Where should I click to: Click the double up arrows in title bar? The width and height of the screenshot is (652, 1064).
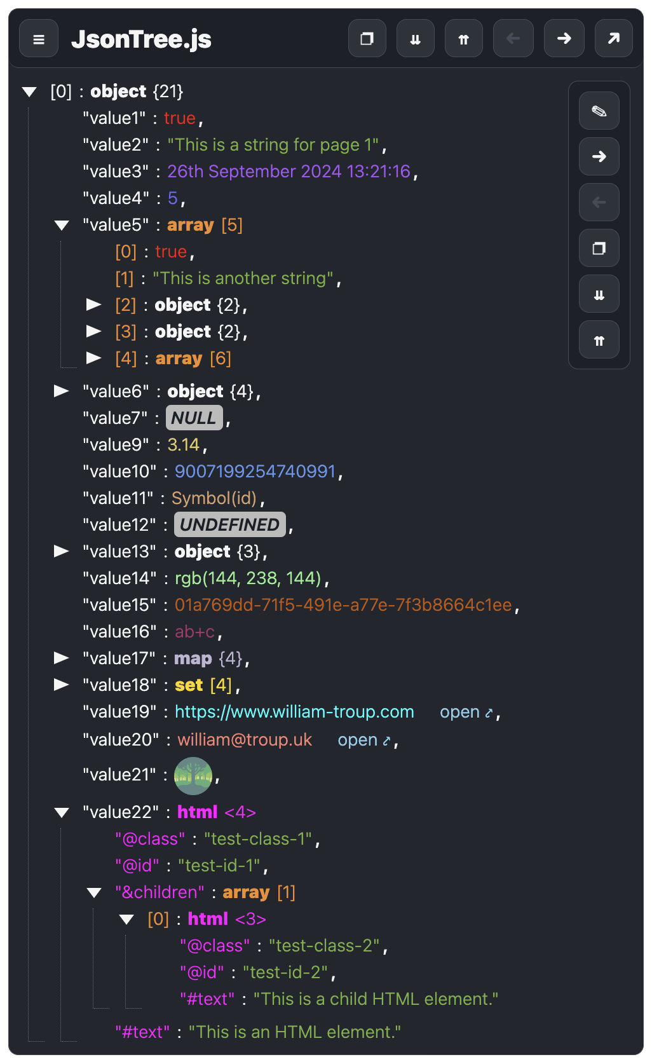click(464, 39)
